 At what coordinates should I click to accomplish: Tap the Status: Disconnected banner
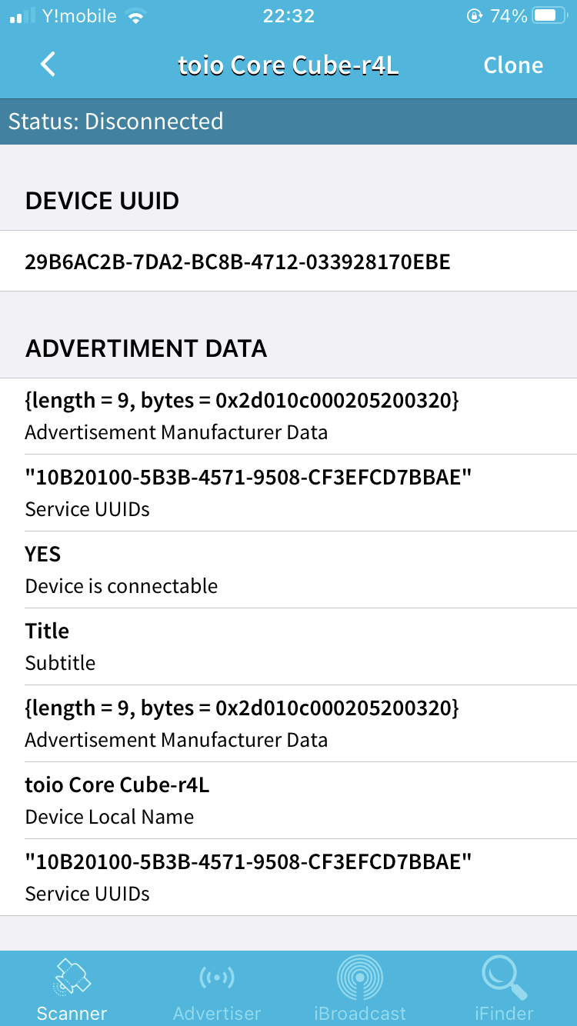pyautogui.click(x=288, y=121)
